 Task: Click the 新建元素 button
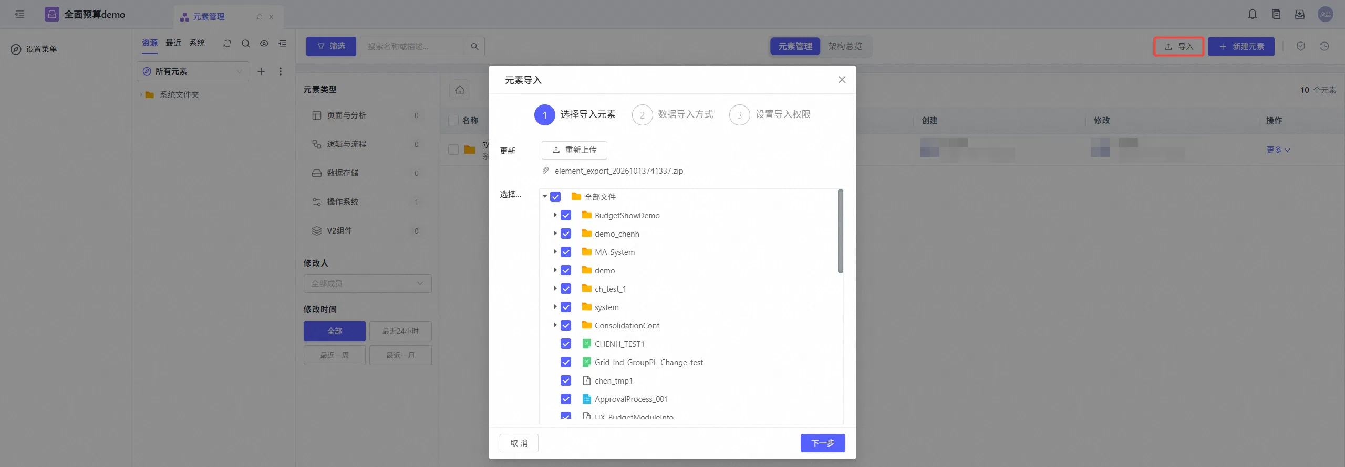[x=1241, y=46]
